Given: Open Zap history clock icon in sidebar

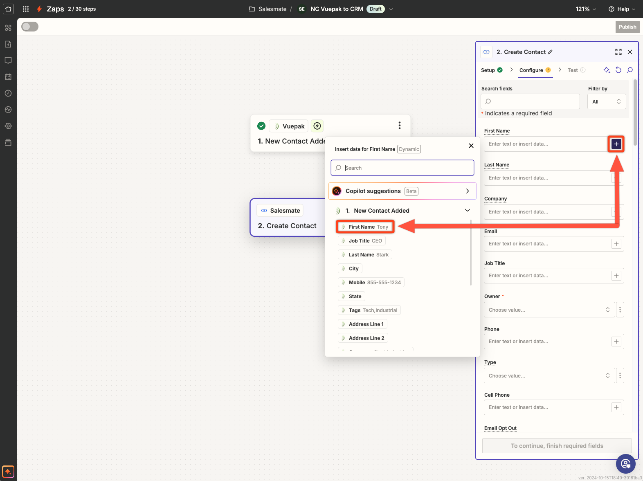Looking at the screenshot, I should [x=8, y=93].
